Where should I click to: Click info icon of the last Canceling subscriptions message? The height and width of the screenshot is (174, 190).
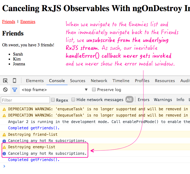(x=4, y=154)
